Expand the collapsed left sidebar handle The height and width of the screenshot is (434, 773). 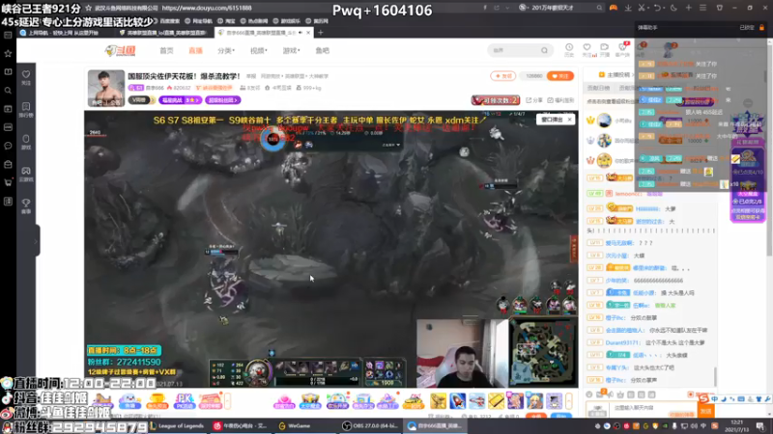37,240
